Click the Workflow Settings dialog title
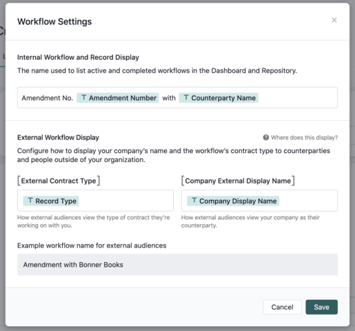The height and width of the screenshot is (331, 355). (54, 21)
